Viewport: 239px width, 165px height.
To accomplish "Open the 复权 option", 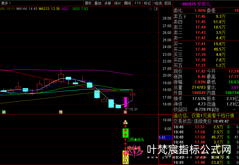I will (88, 3).
